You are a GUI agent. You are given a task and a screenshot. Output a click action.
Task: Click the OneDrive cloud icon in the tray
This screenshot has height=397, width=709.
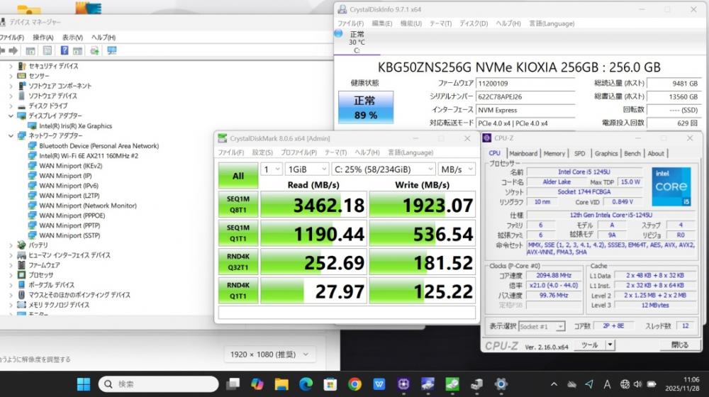(572, 384)
